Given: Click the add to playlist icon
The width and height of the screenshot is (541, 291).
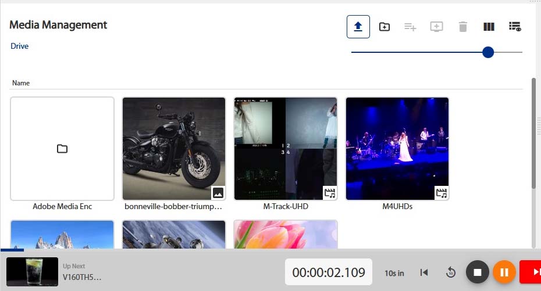Looking at the screenshot, I should 410,27.
